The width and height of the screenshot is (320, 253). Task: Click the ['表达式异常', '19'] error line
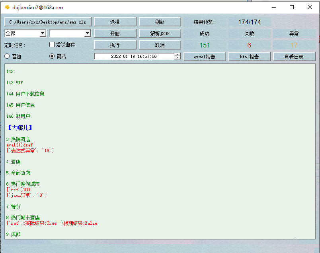(x=30, y=150)
